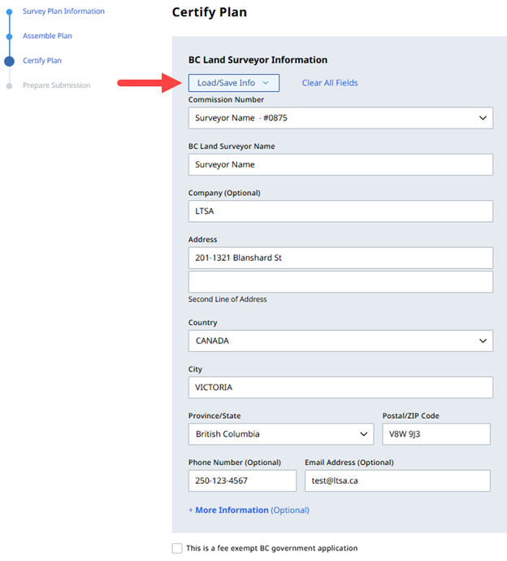Click the Prepare Submission step
Image resolution: width=507 pixels, height=561 pixels.
point(56,85)
